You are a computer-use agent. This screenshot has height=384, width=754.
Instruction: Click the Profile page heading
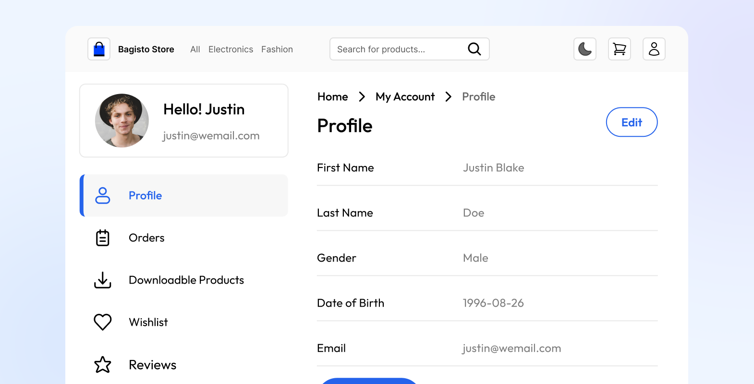coord(345,126)
